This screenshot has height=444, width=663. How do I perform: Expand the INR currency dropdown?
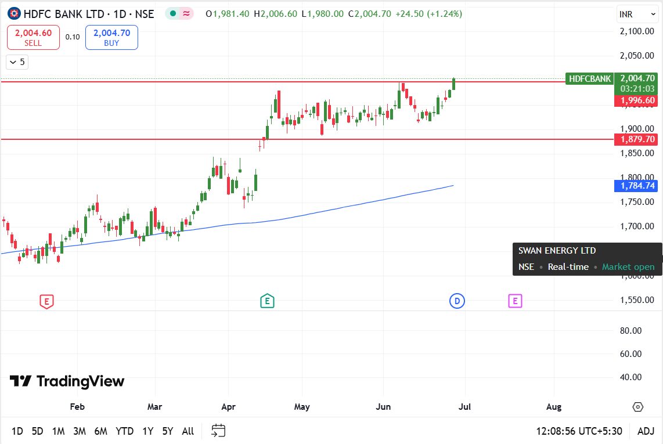point(637,15)
